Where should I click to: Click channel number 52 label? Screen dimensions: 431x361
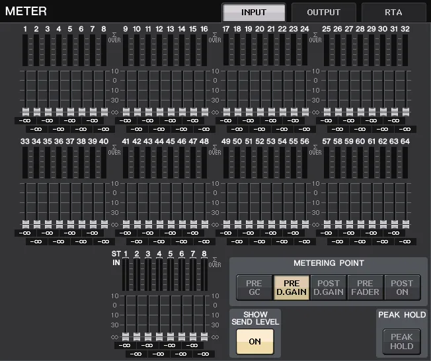pos(260,141)
